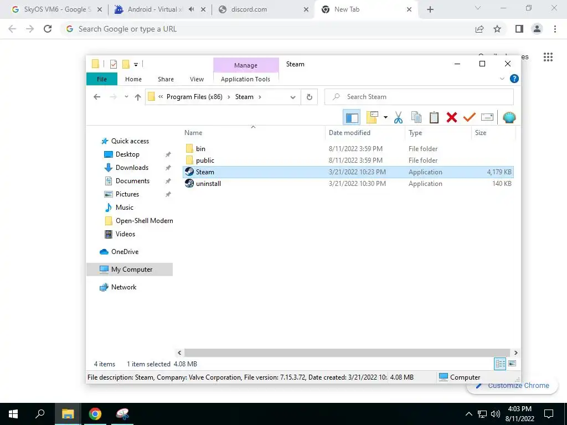Viewport: 567px width, 425px height.
Task: Open the Customize Quick Access Toolbar dropdown
Action: [x=136, y=65]
